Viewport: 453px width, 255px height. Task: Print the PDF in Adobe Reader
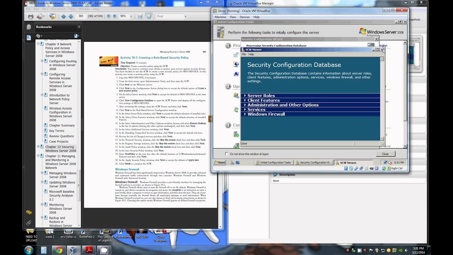tap(30, 16)
